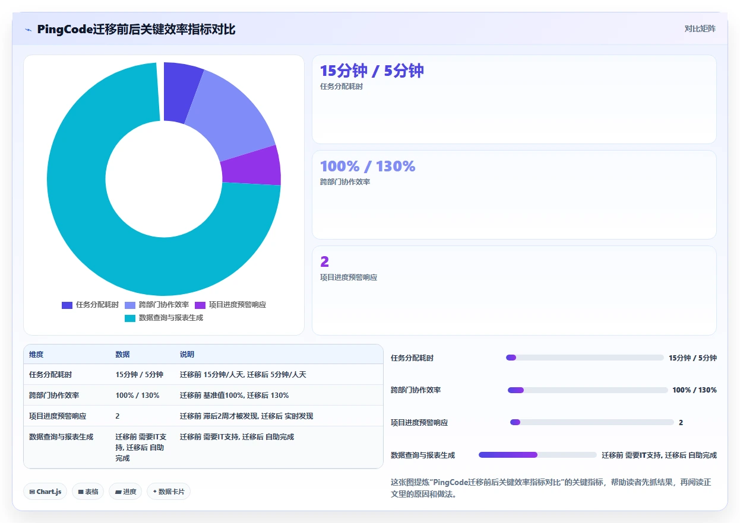Select the 任务分配耗时 table row label
The image size is (740, 523).
[50, 375]
